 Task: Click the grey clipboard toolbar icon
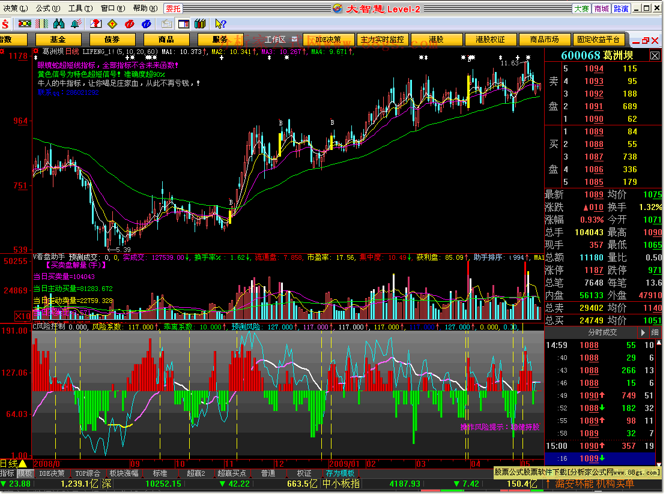pos(167,24)
